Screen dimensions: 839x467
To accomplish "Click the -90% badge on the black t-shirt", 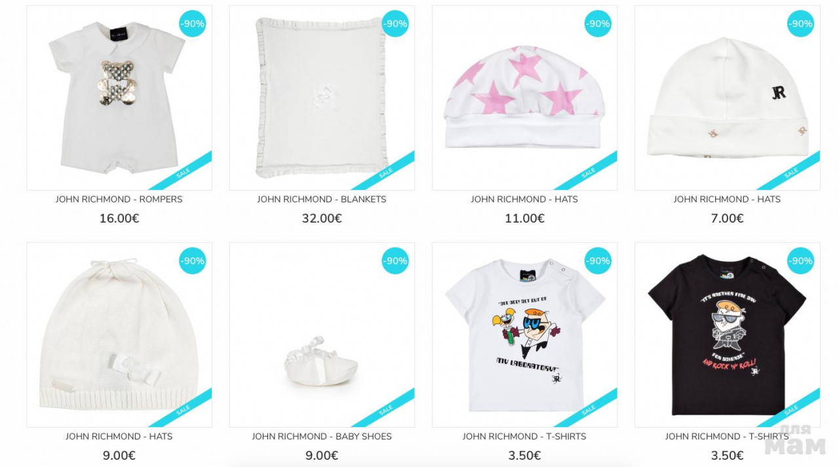I will coord(800,261).
